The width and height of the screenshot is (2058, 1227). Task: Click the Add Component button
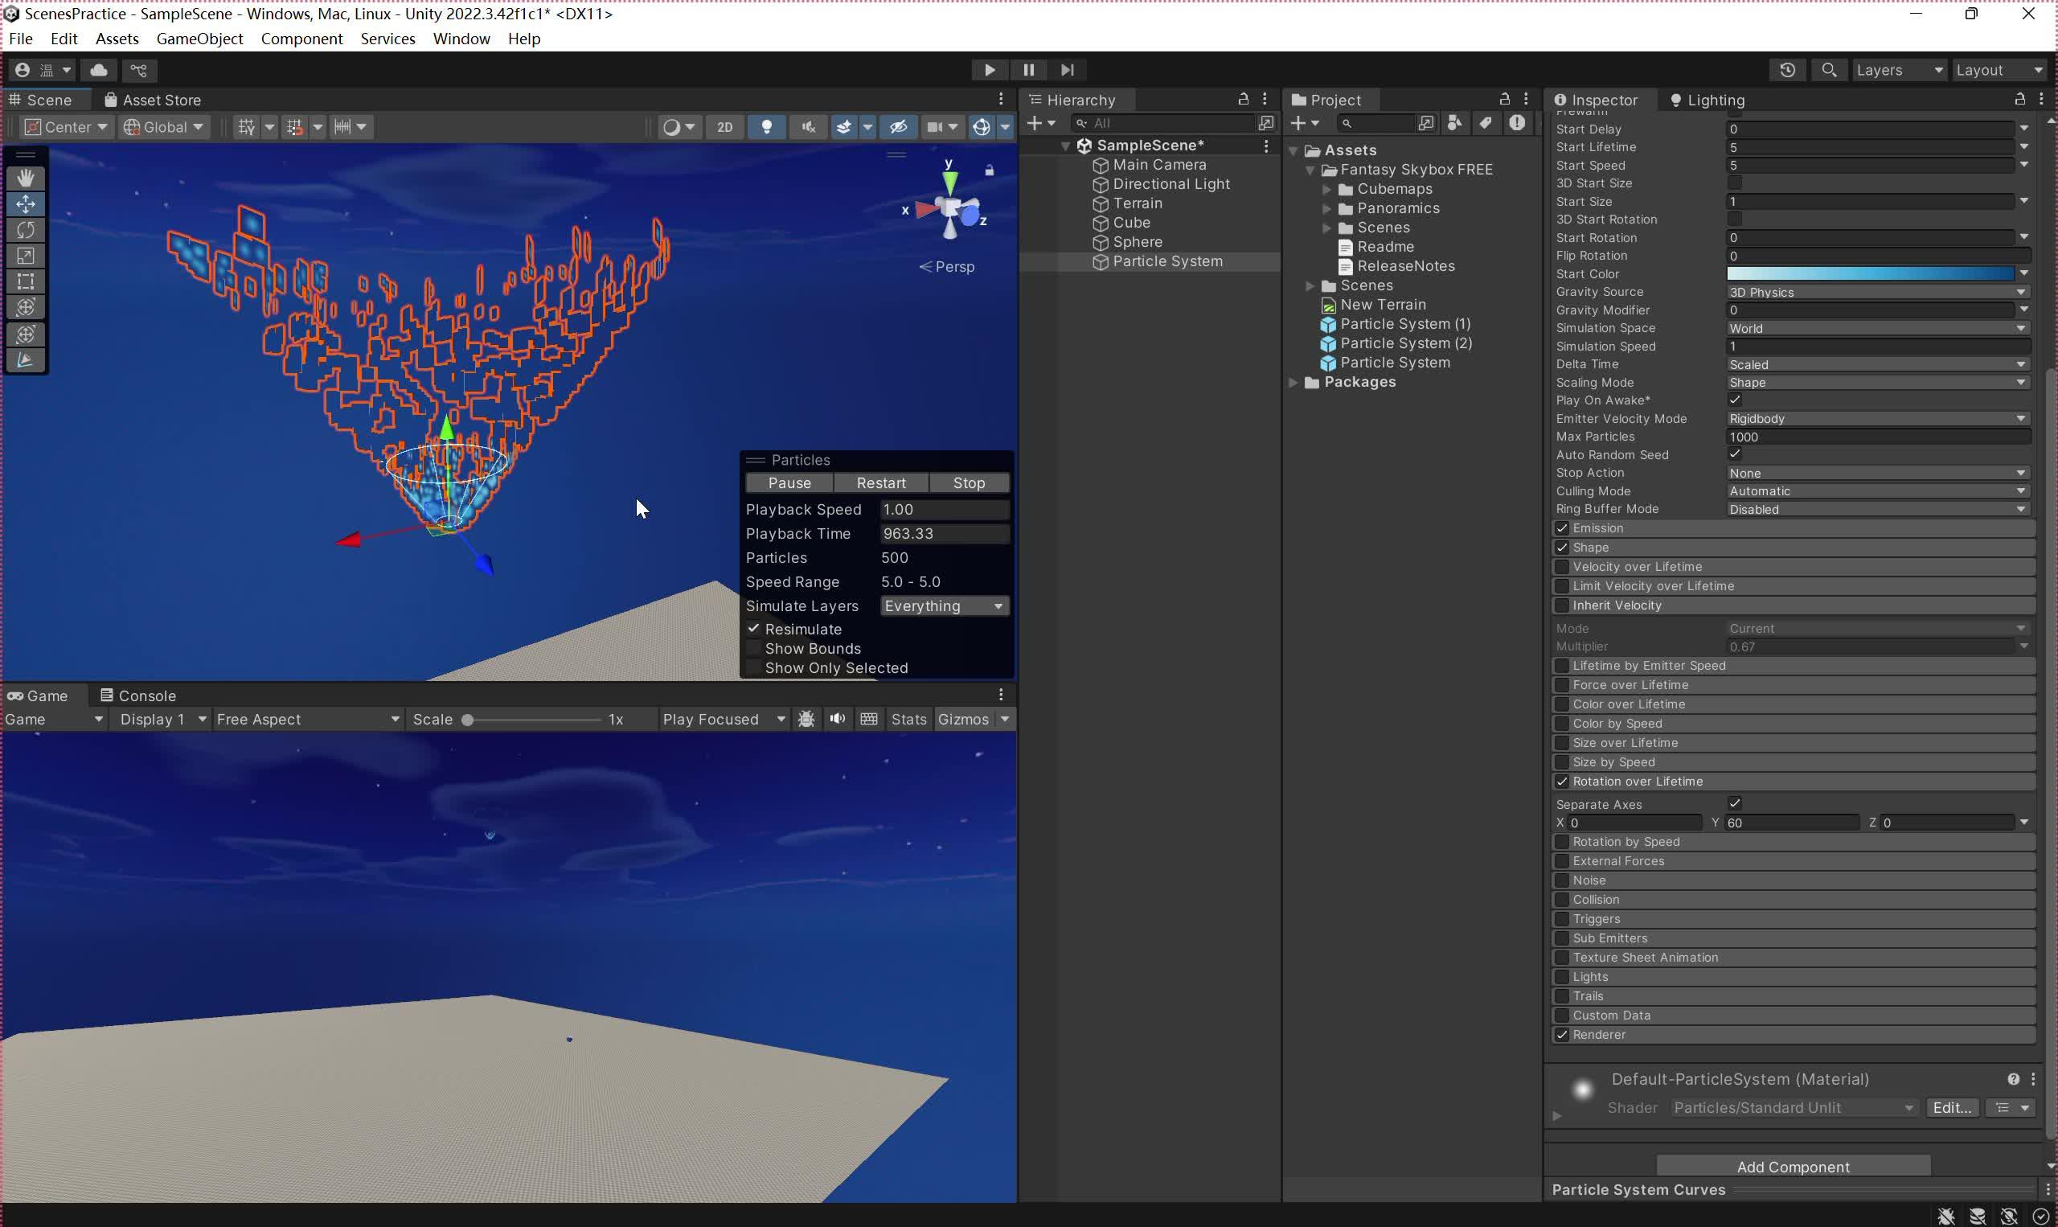1794,1167
